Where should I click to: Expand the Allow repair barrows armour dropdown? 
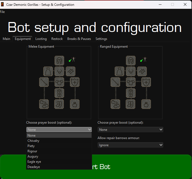point(130,145)
